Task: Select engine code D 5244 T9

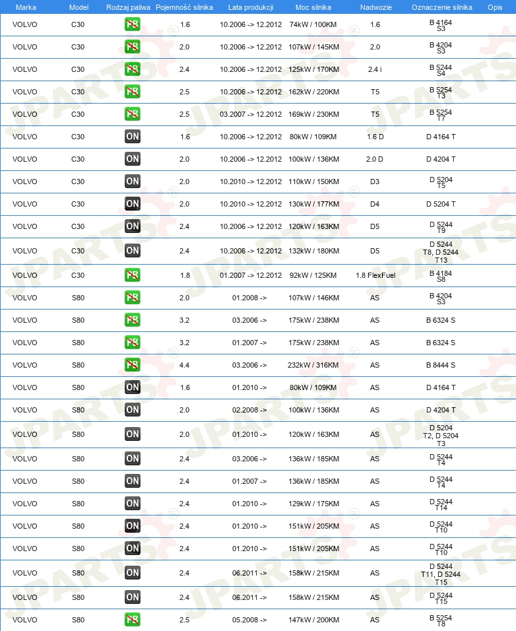Action: click(x=441, y=227)
